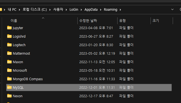Click the Roaming breadcrumb
The width and height of the screenshot is (181, 103).
111,10
